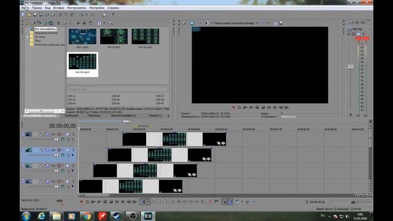Open the Инструменты menu
Image resolution: width=393 pixels, height=221 pixels.
76,8
